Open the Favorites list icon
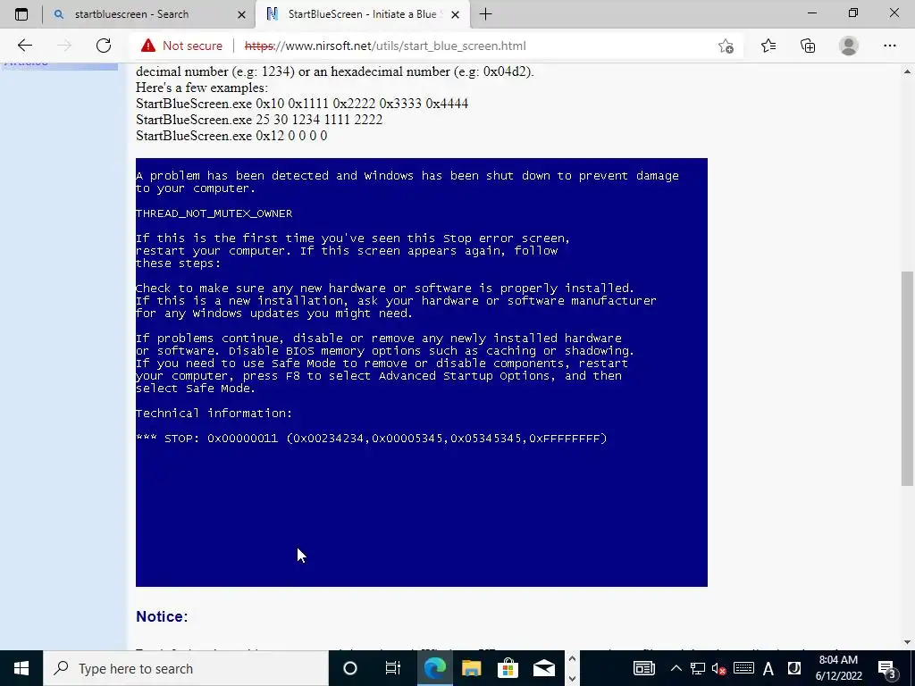This screenshot has width=915, height=686. coord(768,46)
